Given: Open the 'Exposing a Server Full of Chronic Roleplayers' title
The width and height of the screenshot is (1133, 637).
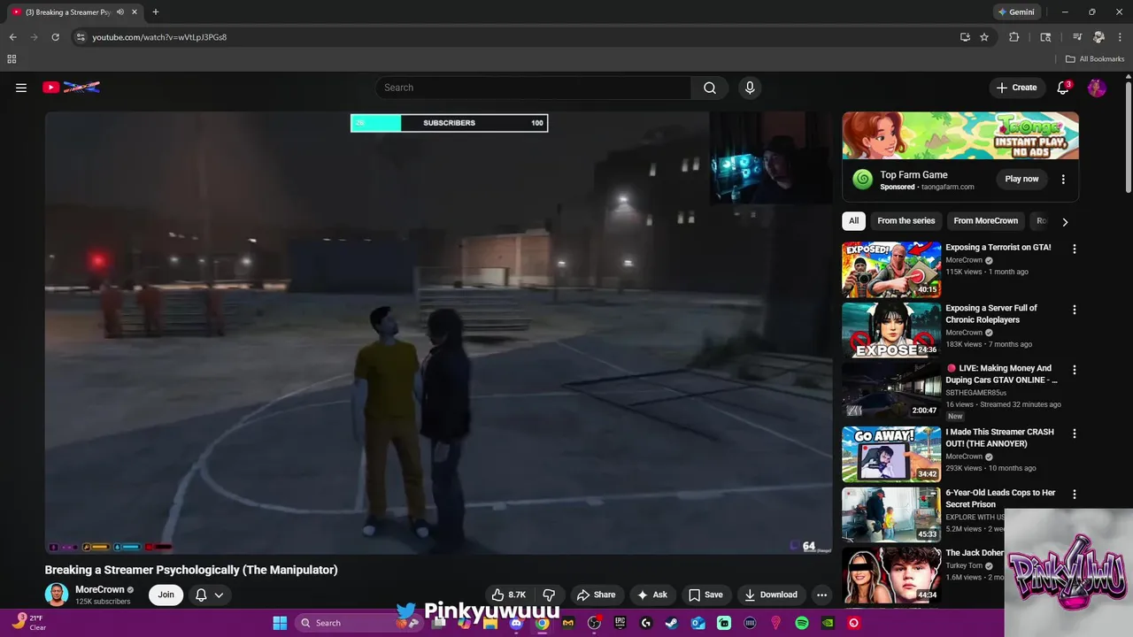Looking at the screenshot, I should pyautogui.click(x=991, y=314).
